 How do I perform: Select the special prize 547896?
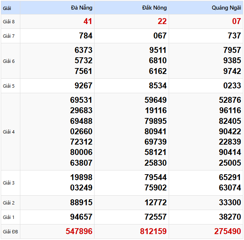point(79,231)
